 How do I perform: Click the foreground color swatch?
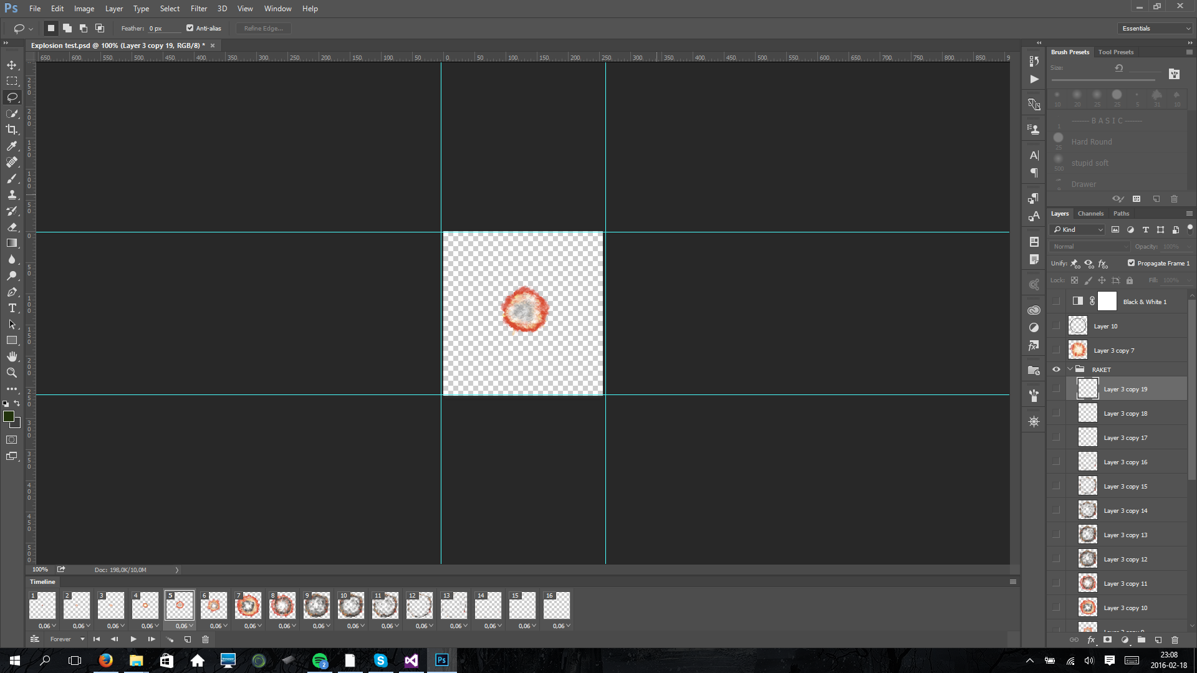9,416
